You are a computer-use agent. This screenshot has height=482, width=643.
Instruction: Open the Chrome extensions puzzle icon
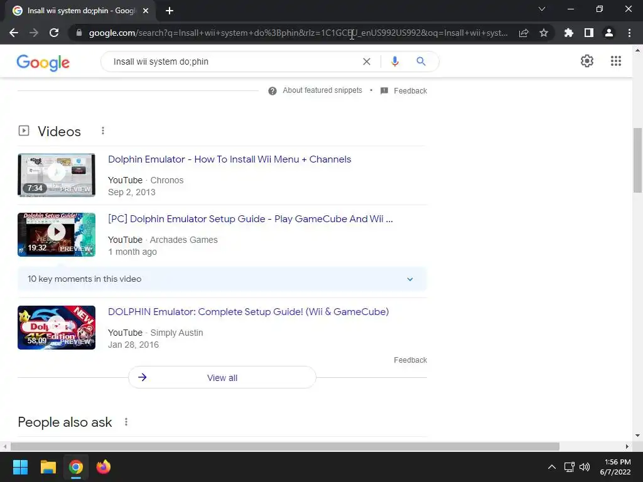(x=569, y=33)
